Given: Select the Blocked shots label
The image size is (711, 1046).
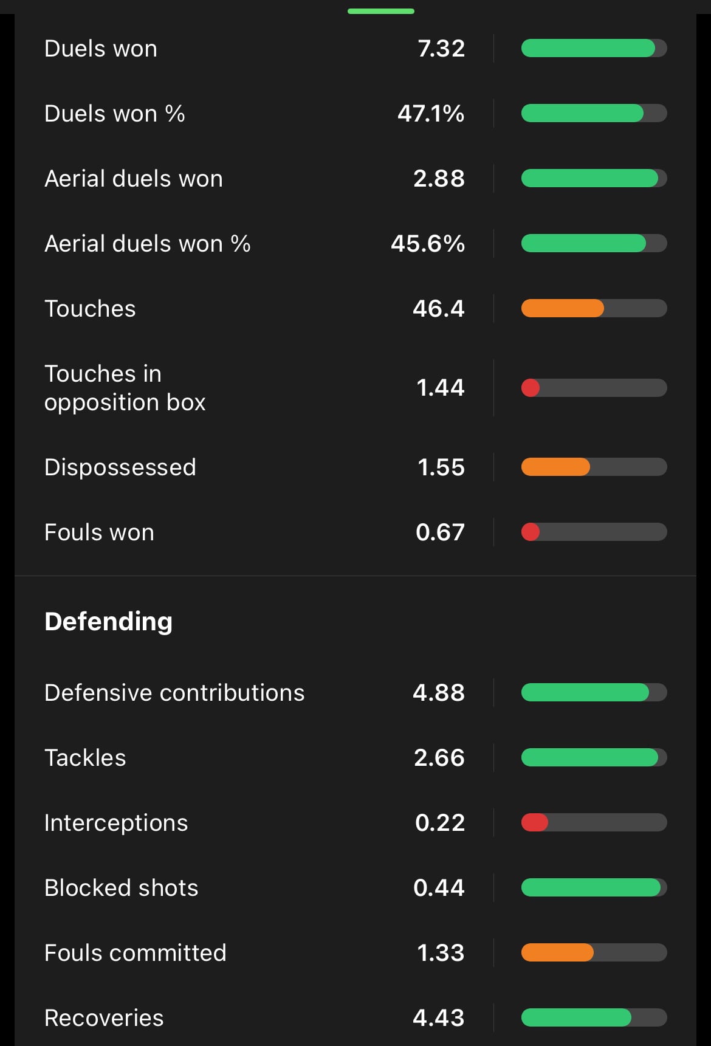Looking at the screenshot, I should coord(122,888).
